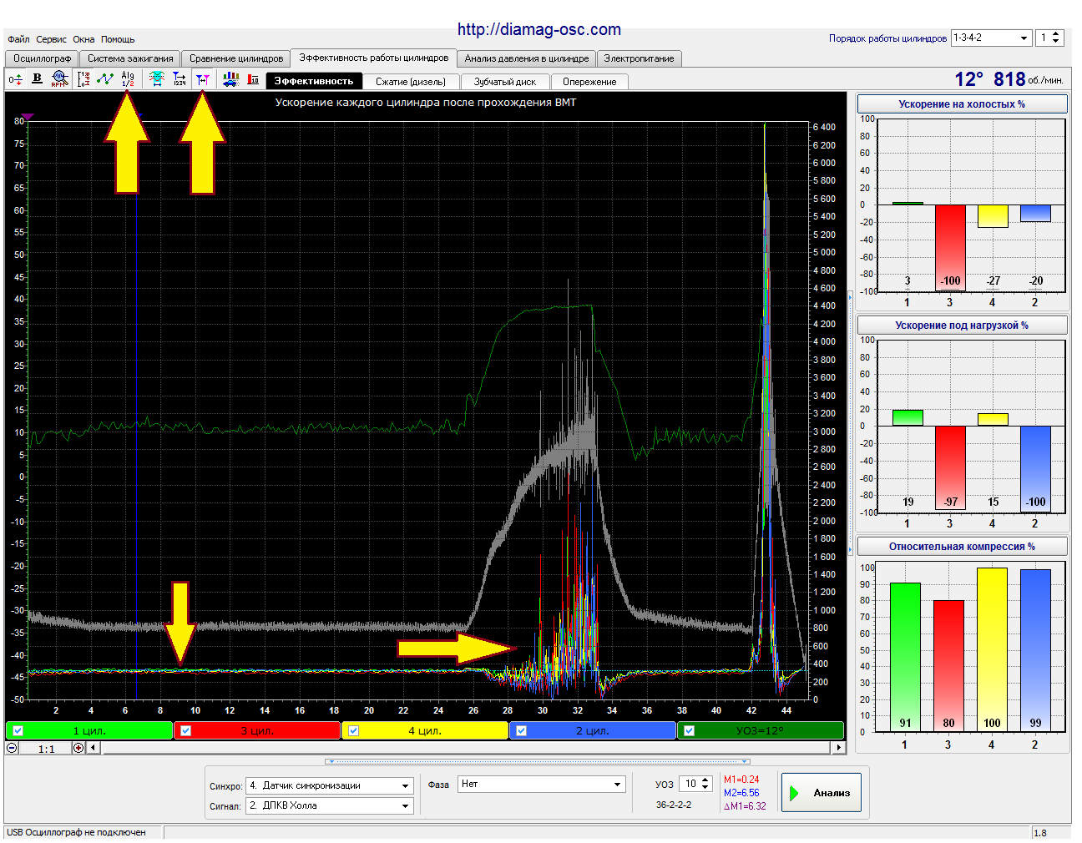Image resolution: width=1082 pixels, height=843 pixels.
Task: Zoom out the graph with minus icon
Action: tap(12, 748)
